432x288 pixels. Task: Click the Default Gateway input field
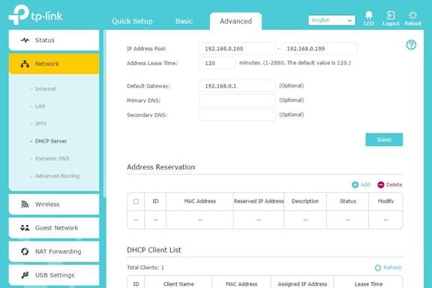[237, 86]
